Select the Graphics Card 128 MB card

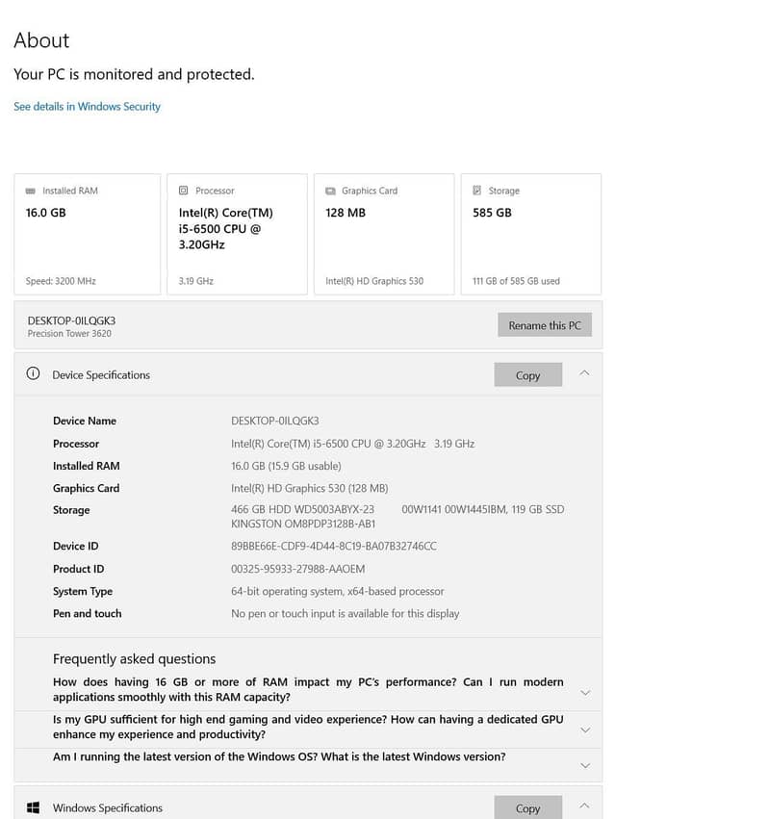point(384,235)
